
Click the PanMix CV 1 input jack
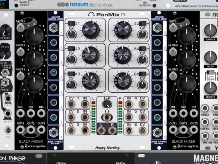pos(71,104)
